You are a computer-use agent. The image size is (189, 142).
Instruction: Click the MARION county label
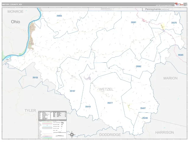[170, 78]
